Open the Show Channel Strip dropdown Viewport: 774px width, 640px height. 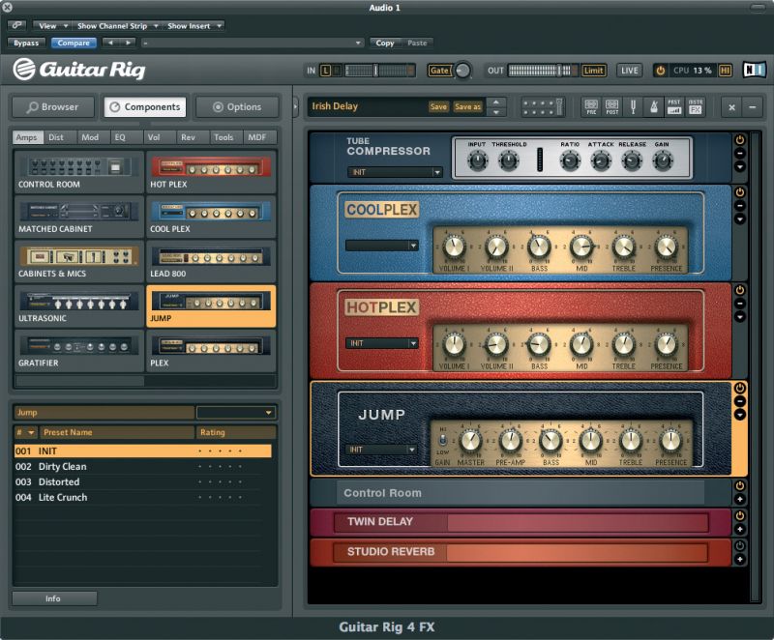coord(117,26)
